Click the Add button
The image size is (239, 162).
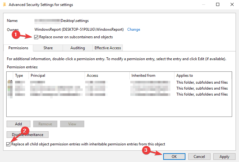(18, 124)
